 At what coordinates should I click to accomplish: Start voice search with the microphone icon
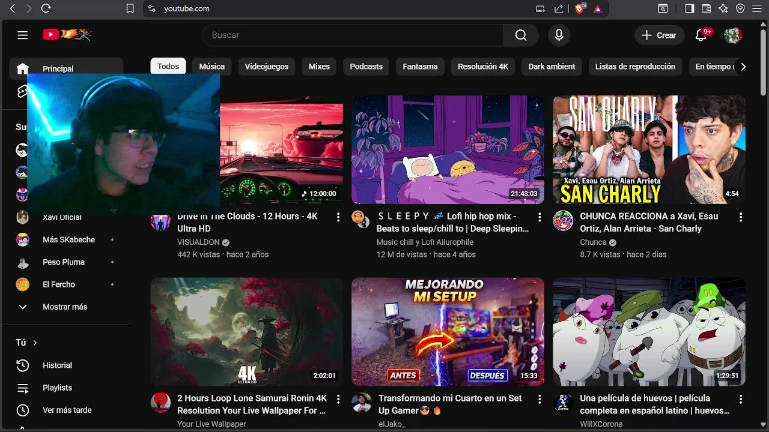click(559, 35)
